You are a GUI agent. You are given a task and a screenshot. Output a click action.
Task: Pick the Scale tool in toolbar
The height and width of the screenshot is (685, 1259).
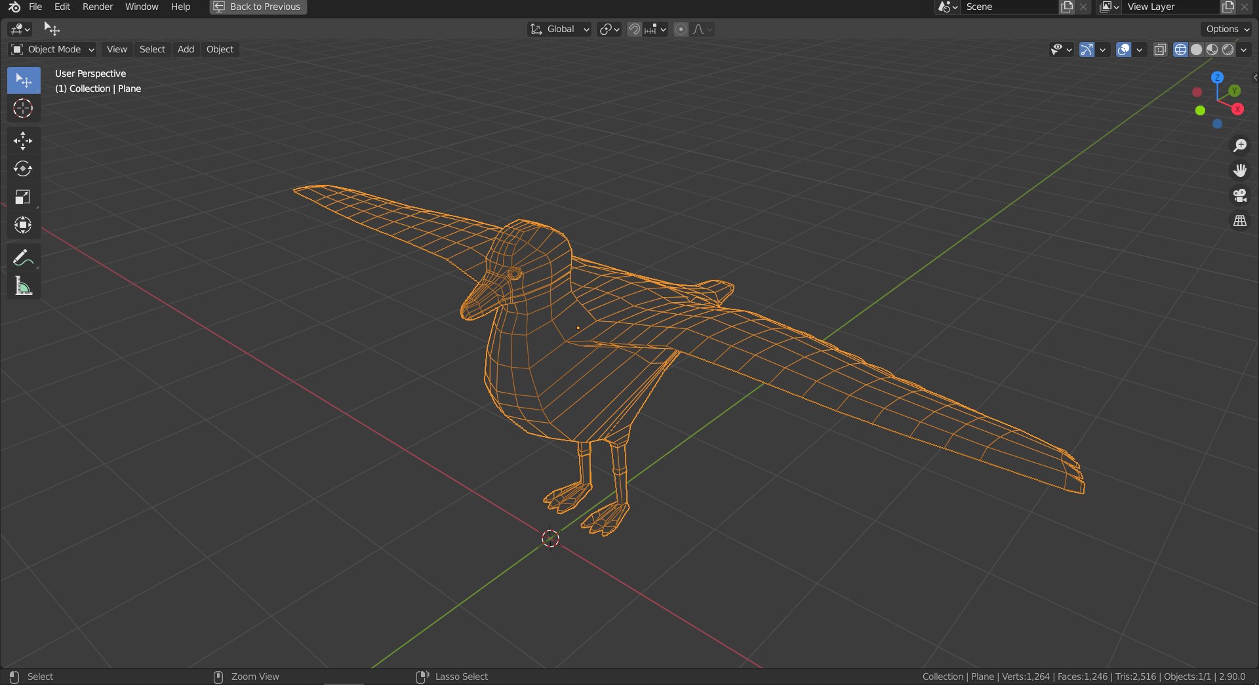click(24, 197)
